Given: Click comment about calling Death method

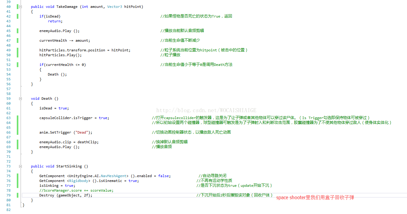Looking at the screenshot, I should point(196,65).
